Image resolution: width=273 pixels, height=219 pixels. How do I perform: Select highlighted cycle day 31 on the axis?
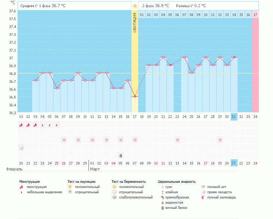(234, 116)
